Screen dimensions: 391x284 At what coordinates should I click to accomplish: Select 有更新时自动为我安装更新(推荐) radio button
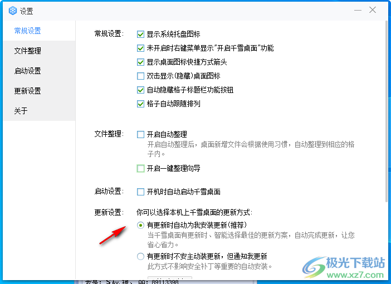click(x=141, y=225)
